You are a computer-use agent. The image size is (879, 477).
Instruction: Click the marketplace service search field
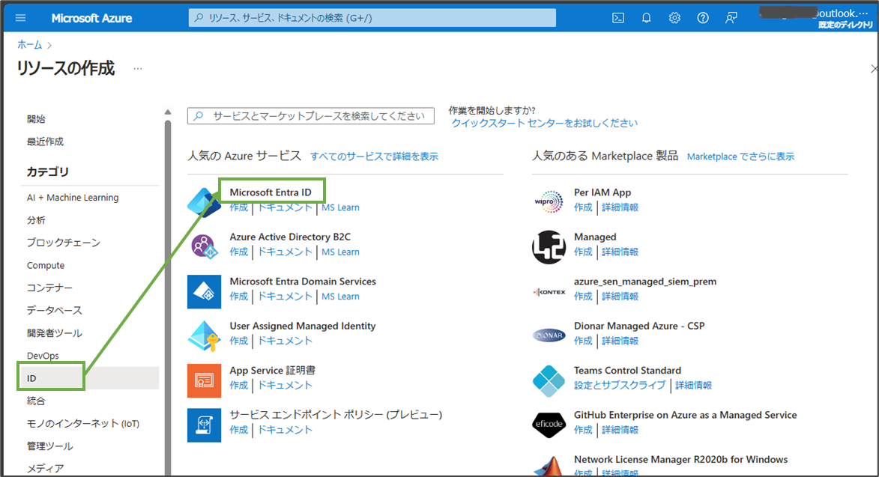[310, 116]
